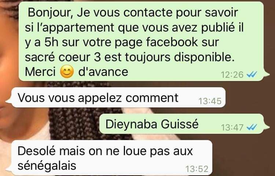Tap the blue read receipt beside 12:26
The height and width of the screenshot is (176, 275).
[x=252, y=74]
